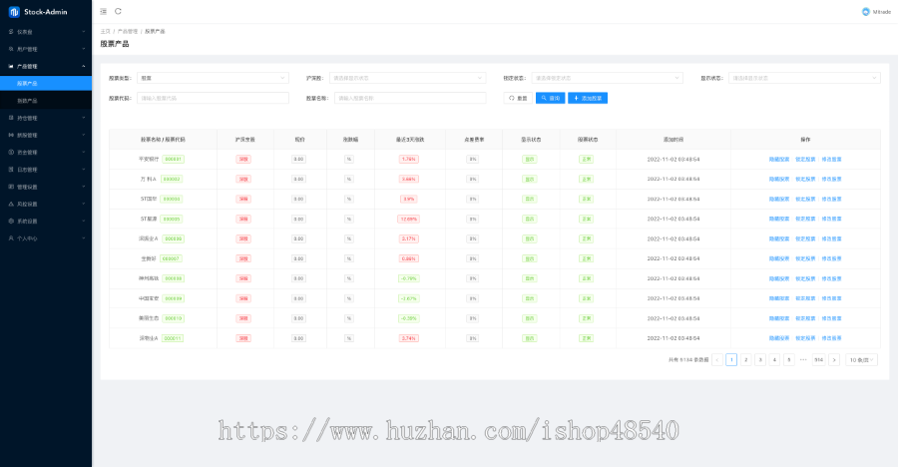Click the red 2.74% tag for 000011

tap(408, 338)
